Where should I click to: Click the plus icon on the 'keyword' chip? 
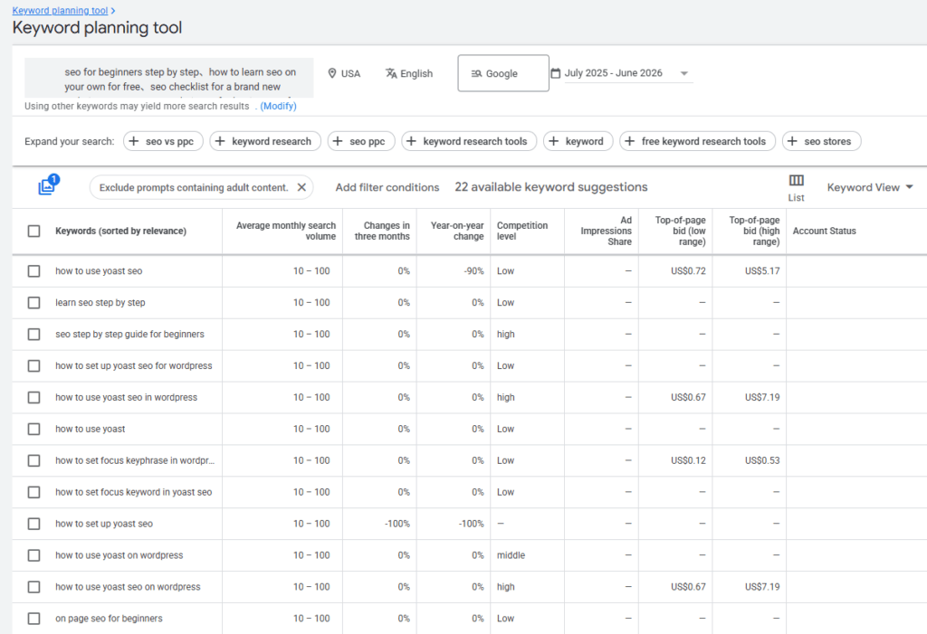[553, 141]
